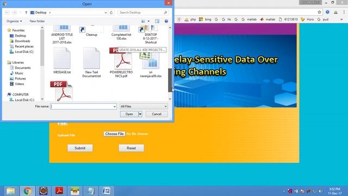Select ANDROID TITLE LIST 2017-2018.xlsx
This screenshot has width=348, height=196.
tap(62, 34)
